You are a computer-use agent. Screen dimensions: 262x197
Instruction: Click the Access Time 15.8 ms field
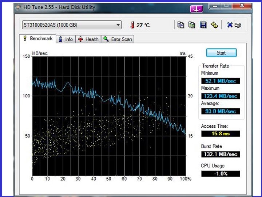pos(221,134)
